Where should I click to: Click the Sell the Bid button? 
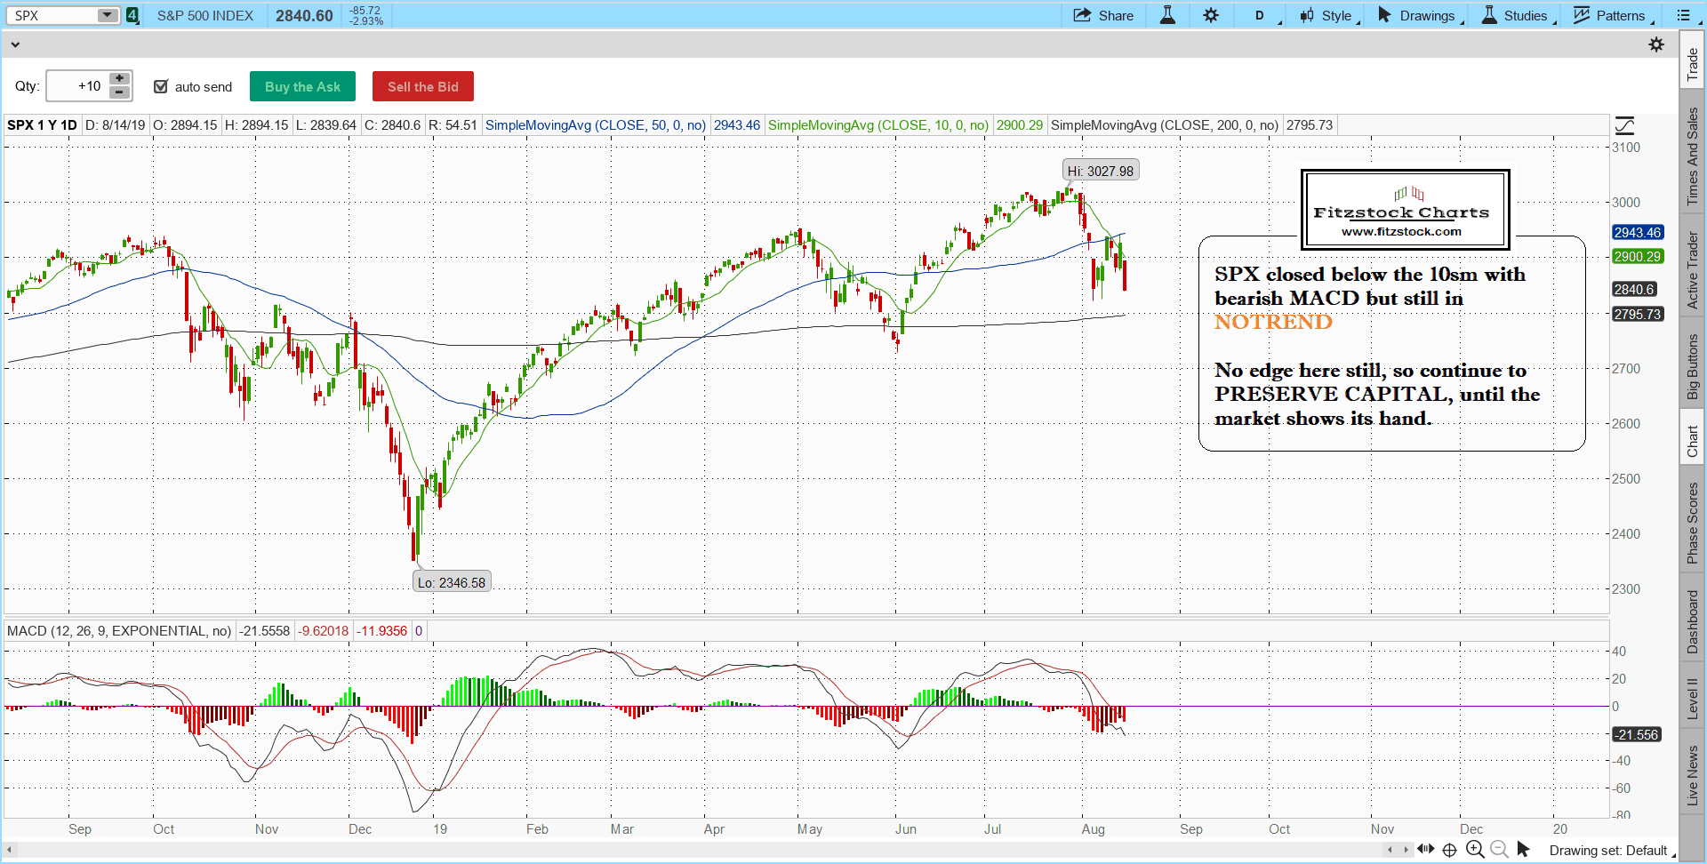pos(422,86)
